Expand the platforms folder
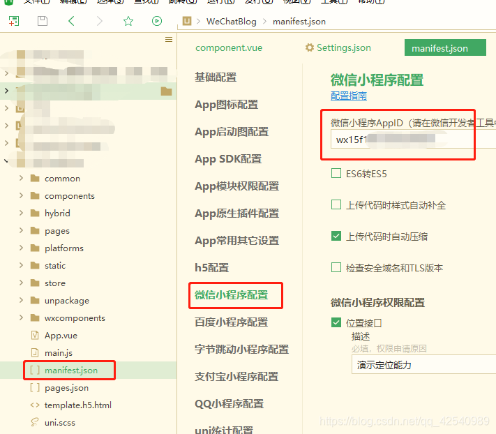The height and width of the screenshot is (434, 496). click(21, 248)
